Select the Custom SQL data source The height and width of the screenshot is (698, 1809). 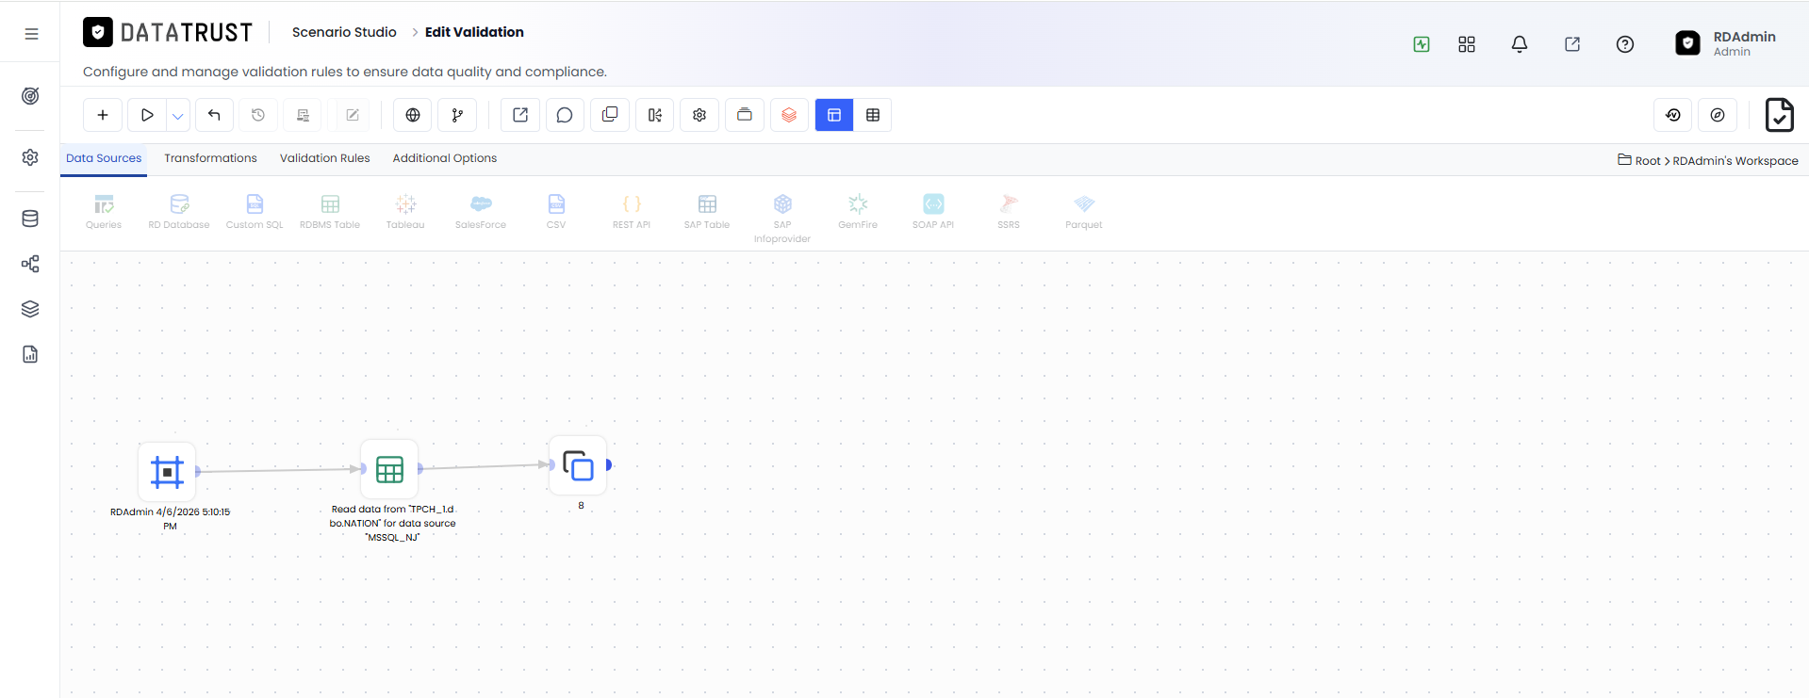pos(255,212)
